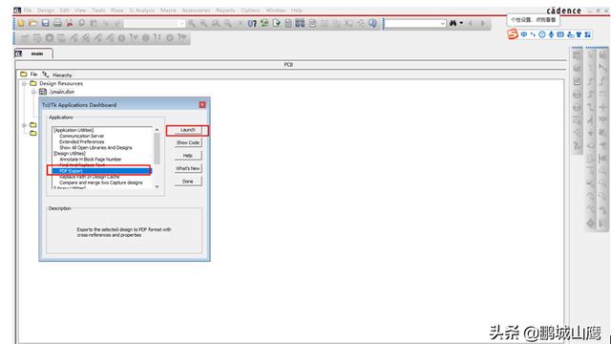Open the Tools menu
Viewport: 611px width, 344px height.
(98, 11)
